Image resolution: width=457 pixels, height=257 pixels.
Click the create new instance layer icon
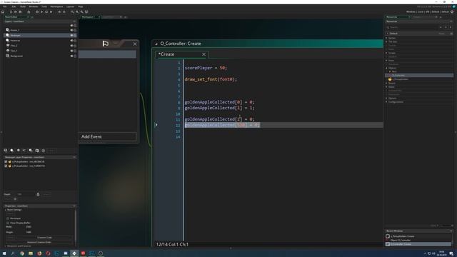(12, 151)
